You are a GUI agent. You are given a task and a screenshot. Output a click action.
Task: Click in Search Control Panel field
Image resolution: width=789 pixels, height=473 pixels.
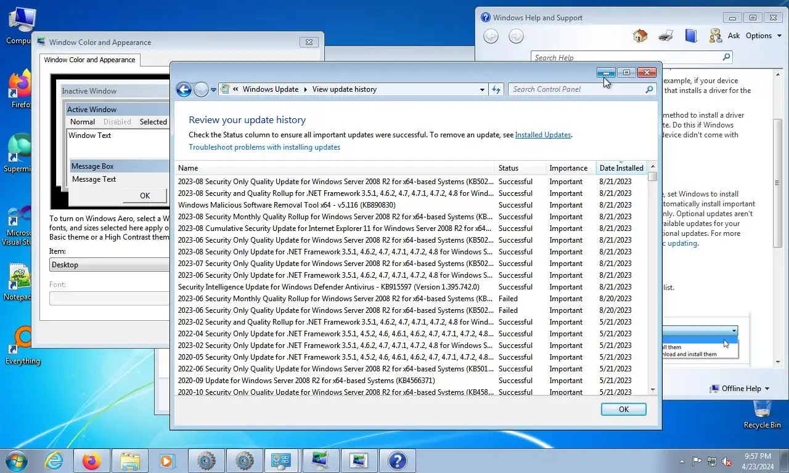(576, 89)
